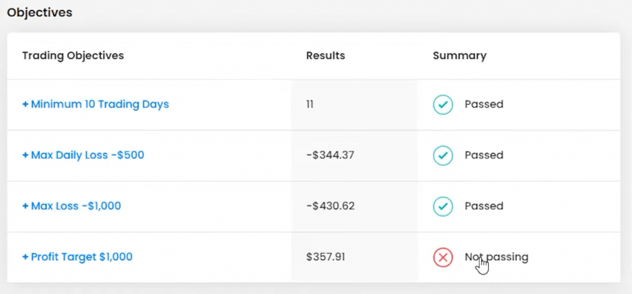Click red X icon for Profit Target
Viewport: 632px width, 294px height.
443,257
